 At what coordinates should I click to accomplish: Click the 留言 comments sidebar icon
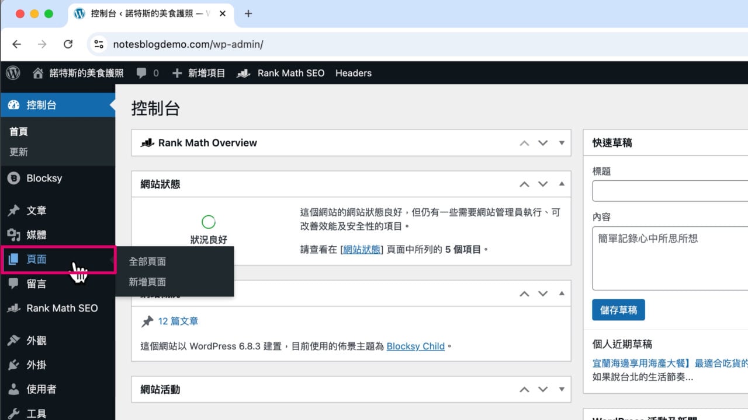tap(13, 283)
